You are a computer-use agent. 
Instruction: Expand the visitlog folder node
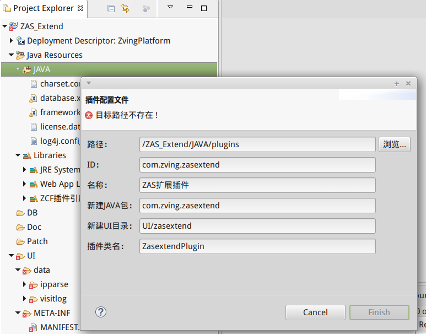pos(24,299)
